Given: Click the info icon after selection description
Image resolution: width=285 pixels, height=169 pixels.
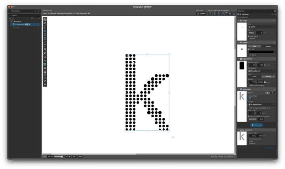Looking at the screenshot, I should tap(89, 13).
